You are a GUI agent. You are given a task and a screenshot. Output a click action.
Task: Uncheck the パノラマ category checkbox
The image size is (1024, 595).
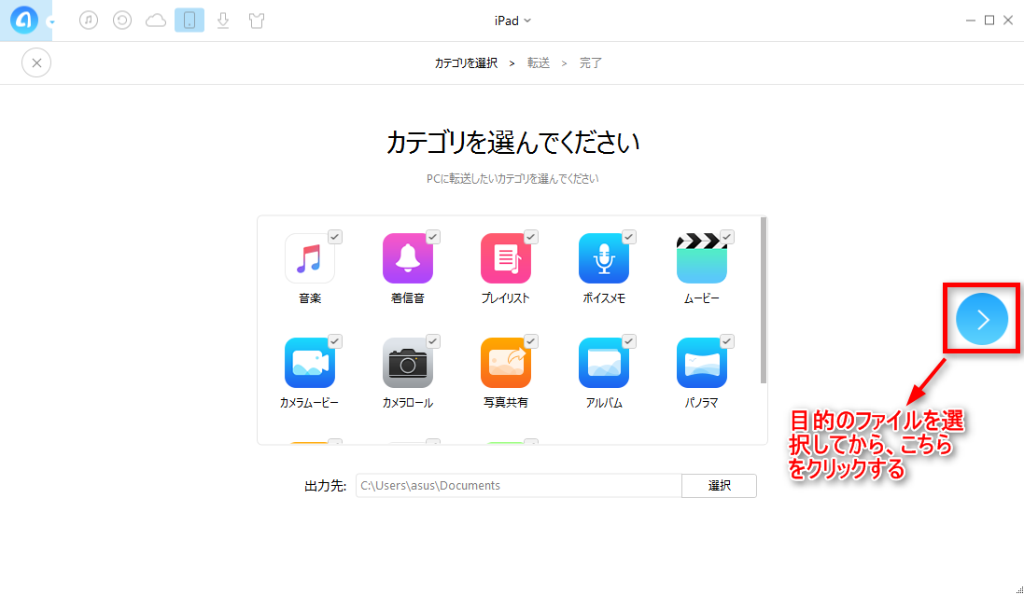[727, 341]
